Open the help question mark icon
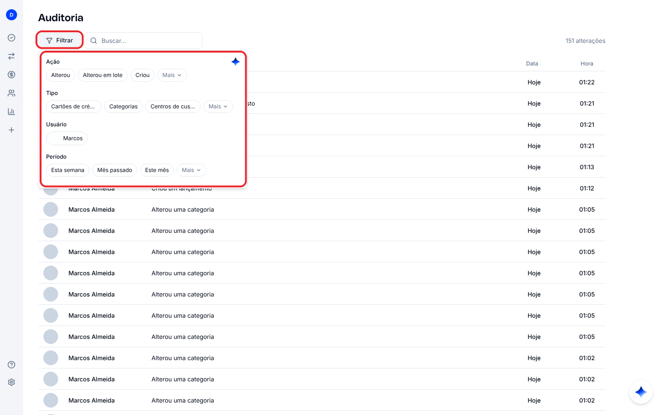The image size is (664, 415). (x=12, y=365)
